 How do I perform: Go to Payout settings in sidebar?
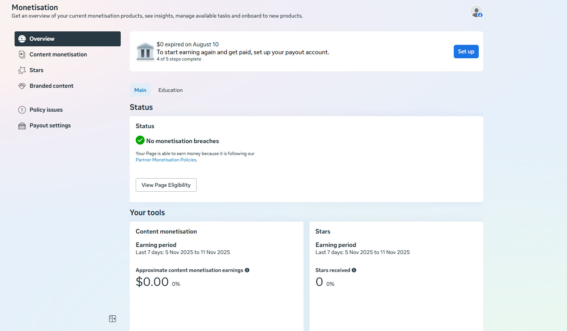pyautogui.click(x=50, y=126)
